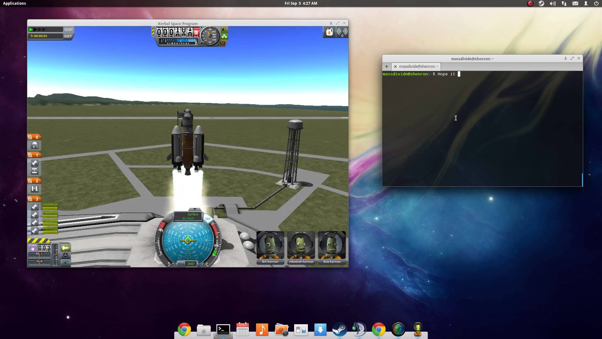Open a new terminal tab with plus
The image size is (602, 339).
click(386, 67)
